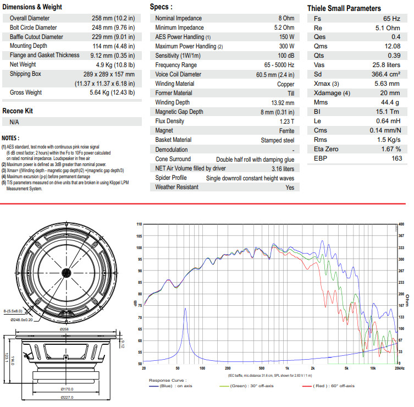Select the Magnet value 'Ferrite'
This screenshot has width=414, height=407.
pyautogui.click(x=287, y=131)
